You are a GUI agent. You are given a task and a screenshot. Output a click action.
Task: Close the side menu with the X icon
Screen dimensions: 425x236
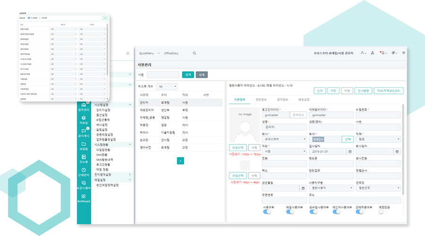[x=127, y=53]
